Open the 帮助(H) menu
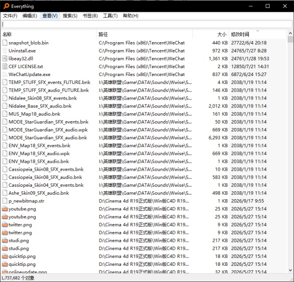 coord(130,16)
